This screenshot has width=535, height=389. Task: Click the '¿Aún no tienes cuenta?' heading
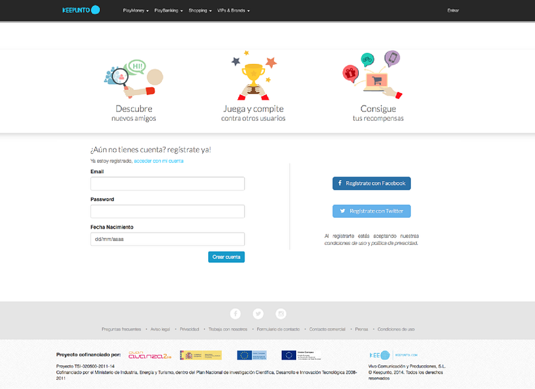[151, 149]
